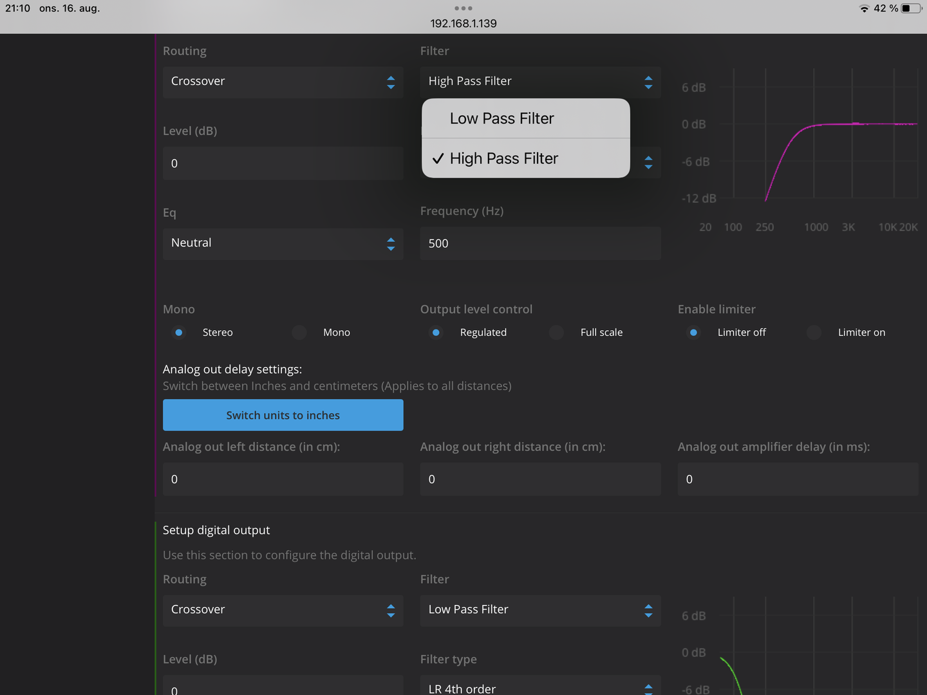Choose Regulated output level control
This screenshot has width=927, height=695.
(436, 333)
